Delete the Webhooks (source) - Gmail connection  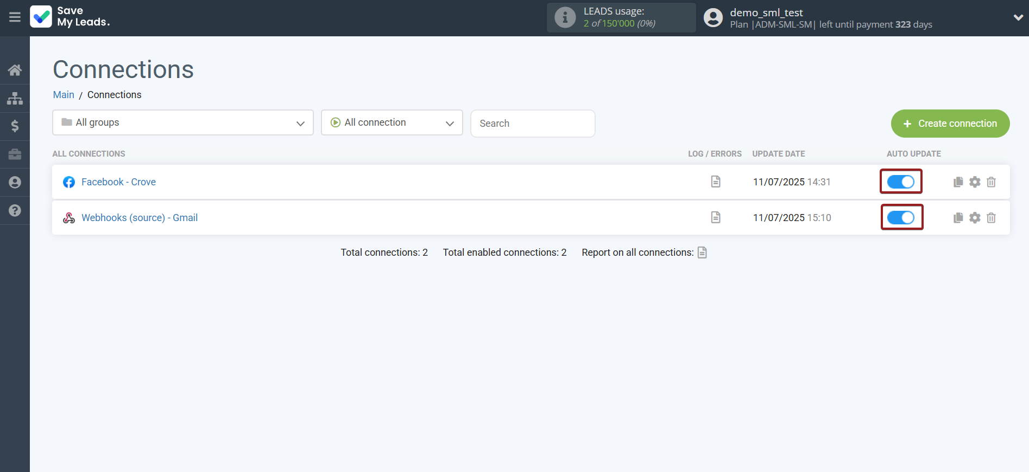[991, 218]
